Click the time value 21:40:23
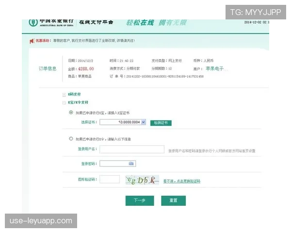 [x=127, y=61]
